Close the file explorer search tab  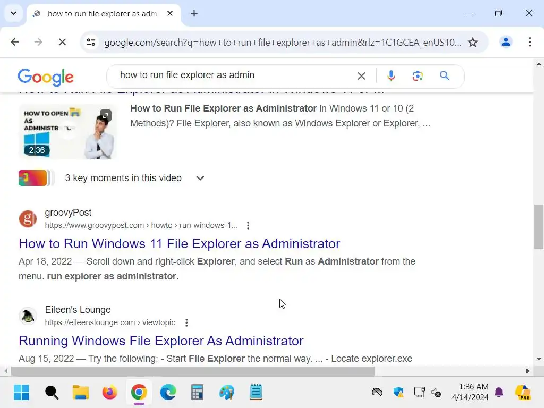point(170,13)
